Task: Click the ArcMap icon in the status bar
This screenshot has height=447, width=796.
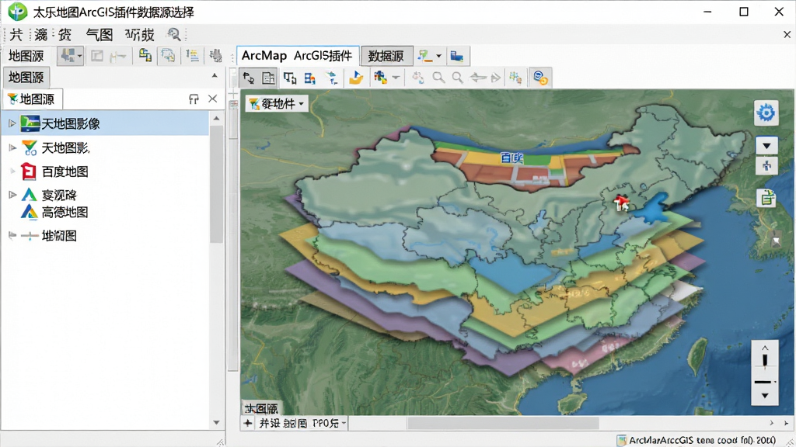Action: tap(621, 440)
